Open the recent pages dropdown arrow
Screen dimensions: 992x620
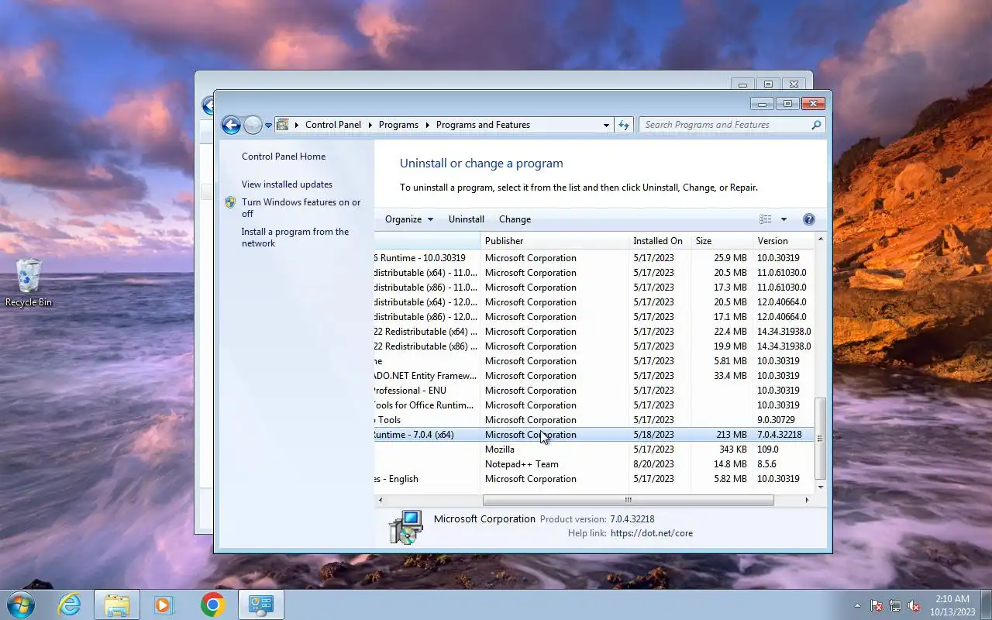point(268,125)
